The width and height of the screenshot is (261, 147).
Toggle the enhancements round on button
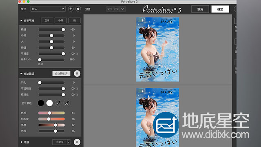pyautogui.click(x=77, y=142)
